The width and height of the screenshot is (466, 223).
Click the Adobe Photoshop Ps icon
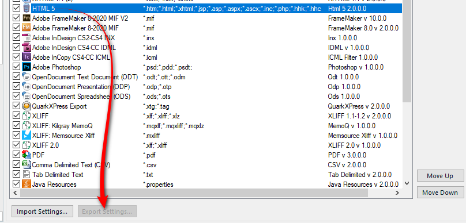click(x=26, y=67)
